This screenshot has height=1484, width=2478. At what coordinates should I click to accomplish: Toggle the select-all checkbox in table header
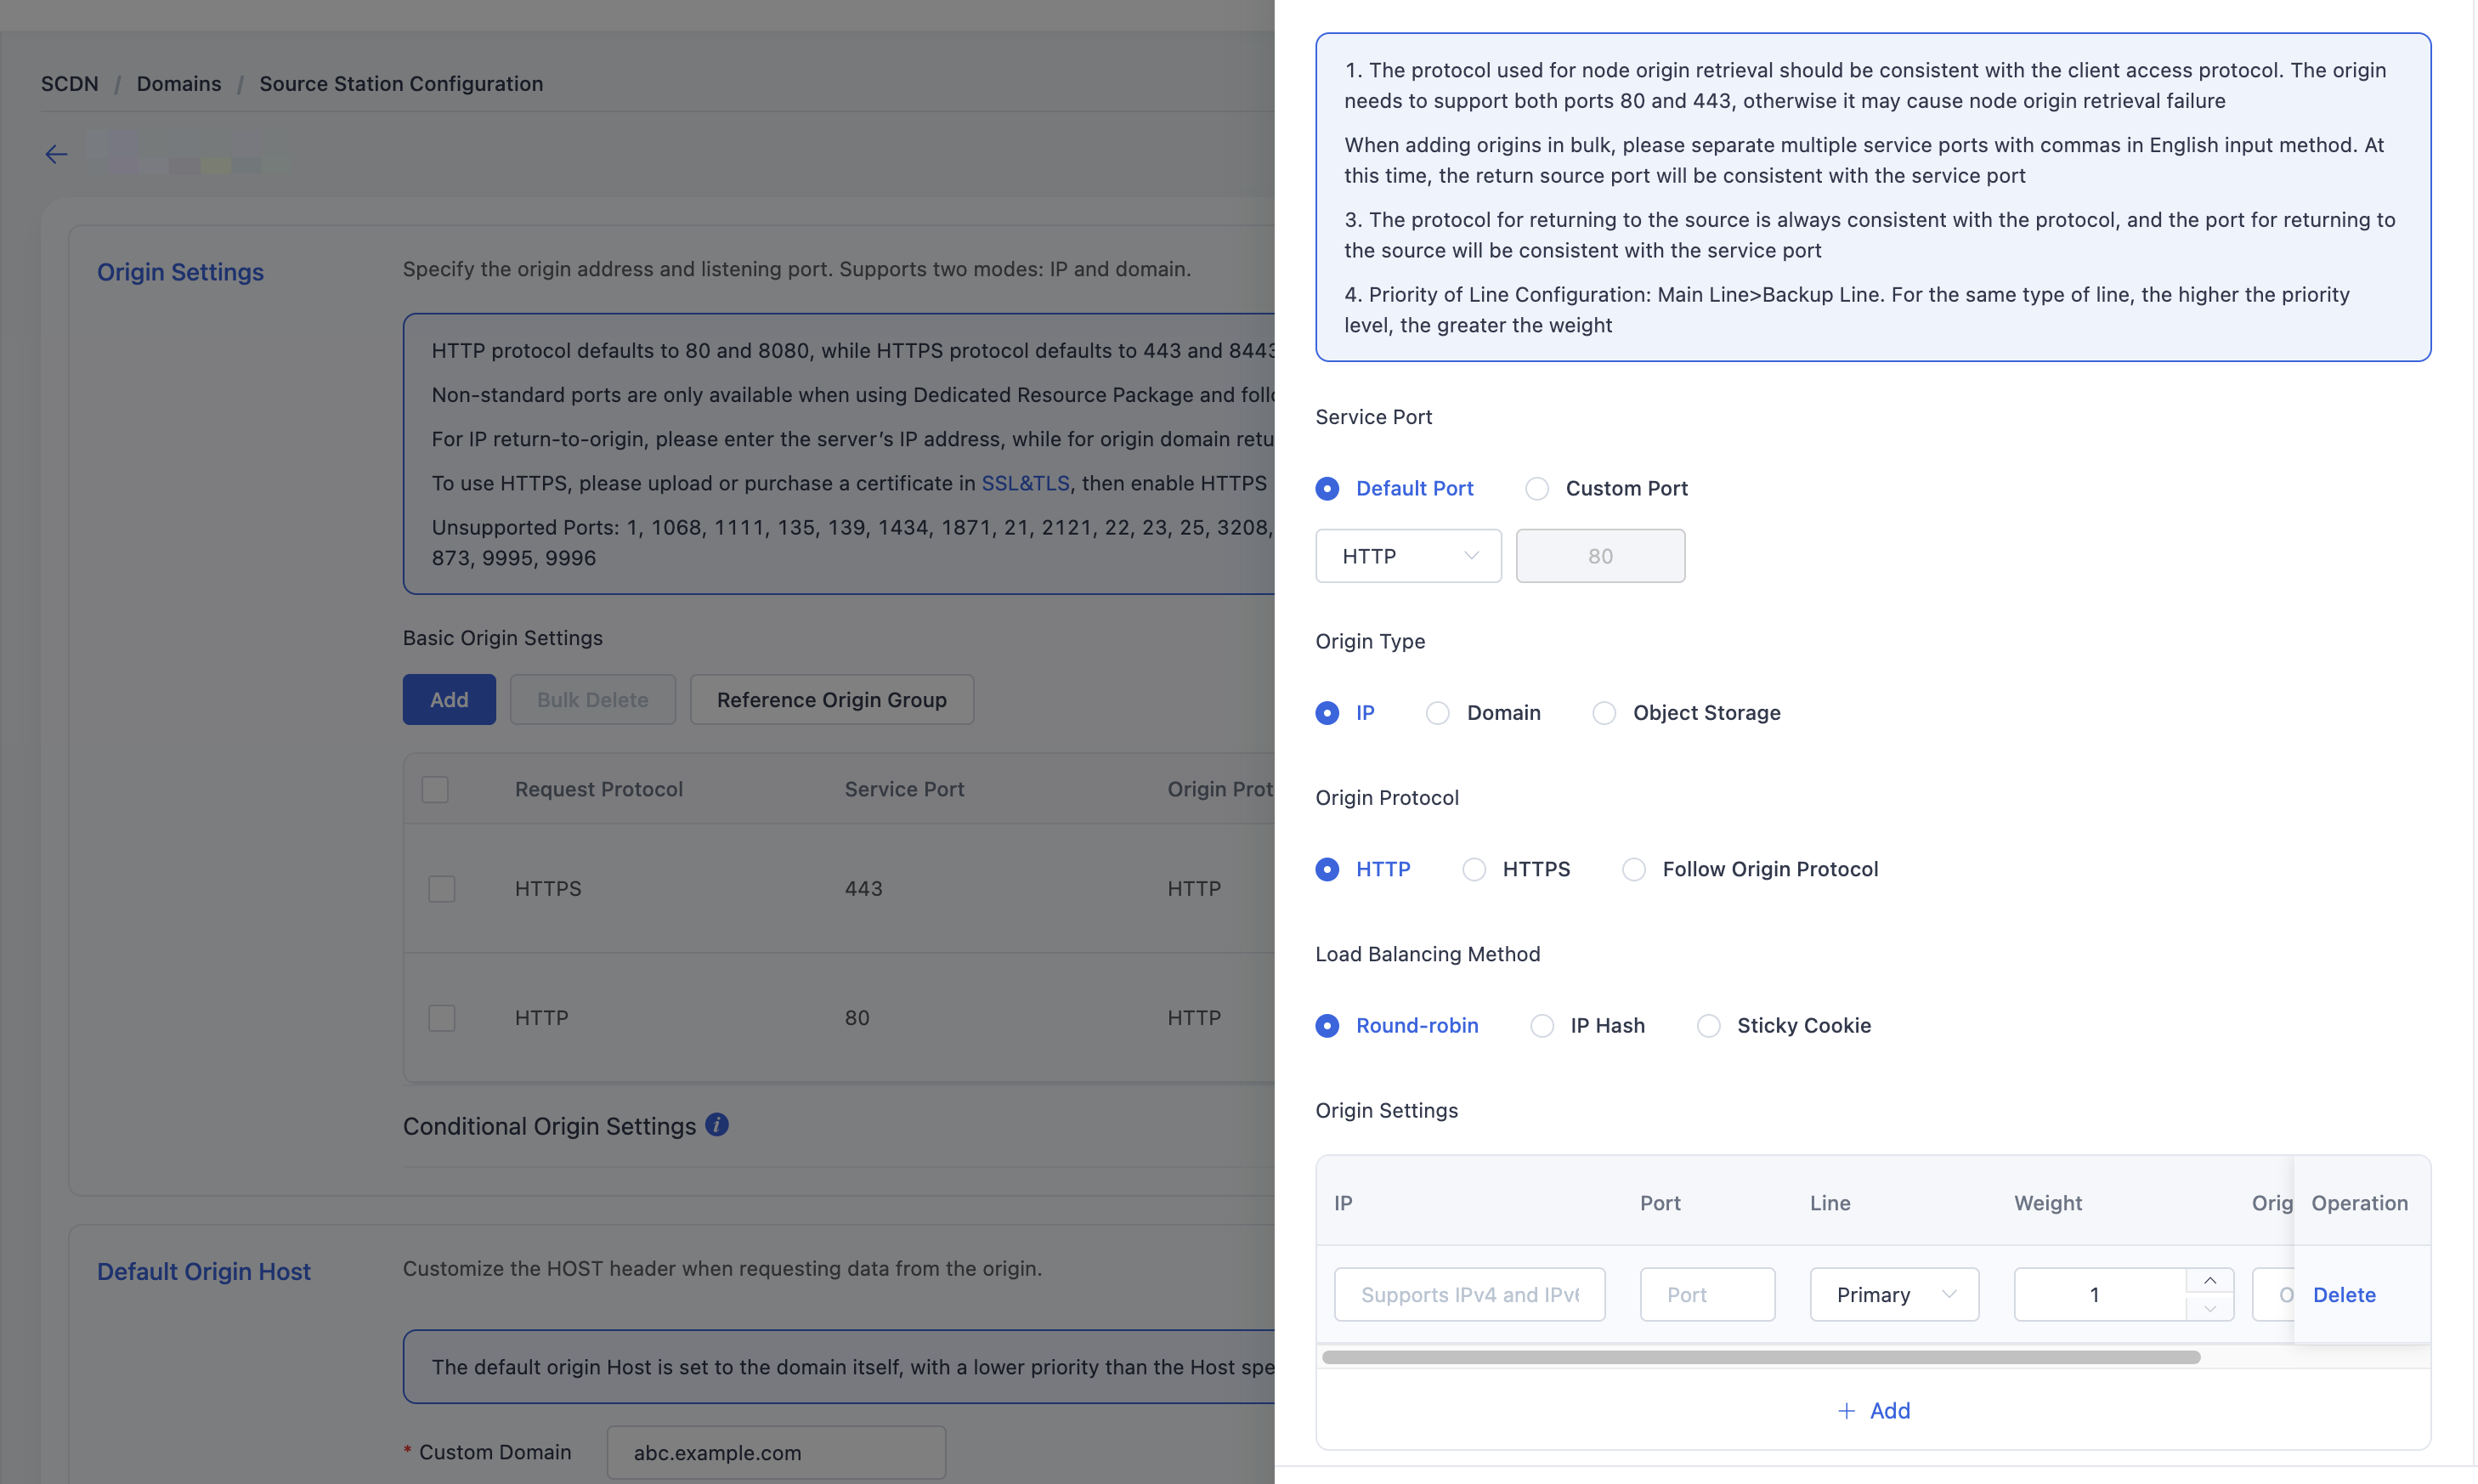tap(435, 790)
